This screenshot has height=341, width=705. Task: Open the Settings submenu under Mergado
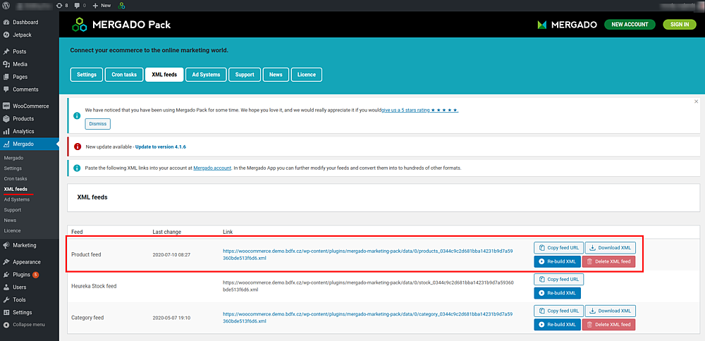[13, 168]
